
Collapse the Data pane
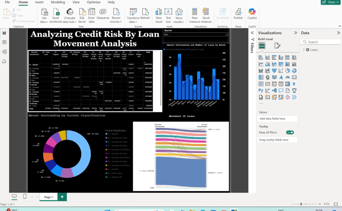click(338, 33)
